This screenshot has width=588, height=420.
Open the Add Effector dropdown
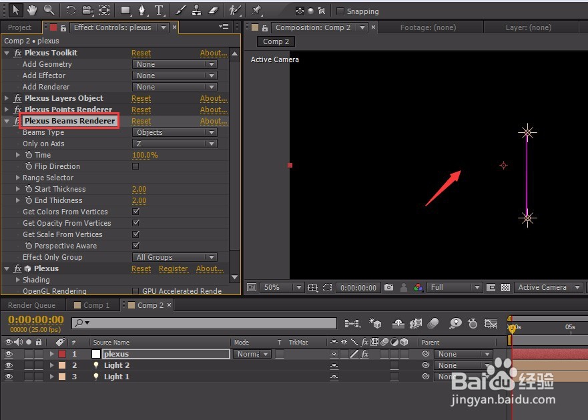175,75
